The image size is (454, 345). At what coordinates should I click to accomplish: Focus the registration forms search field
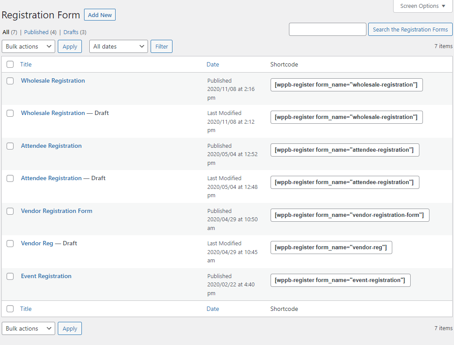click(327, 29)
